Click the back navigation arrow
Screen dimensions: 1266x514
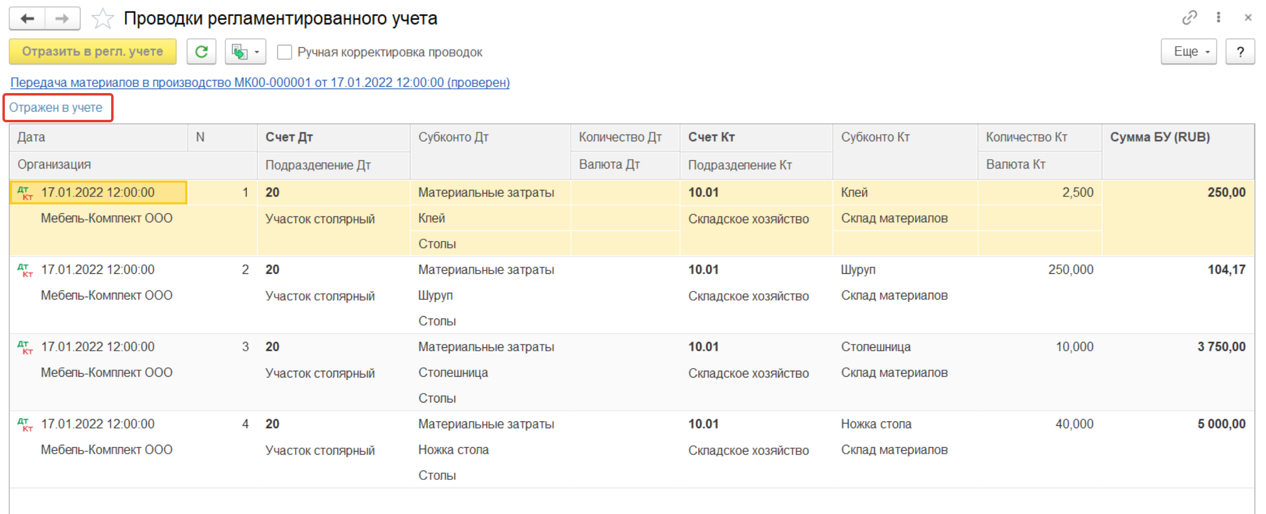coord(27,19)
